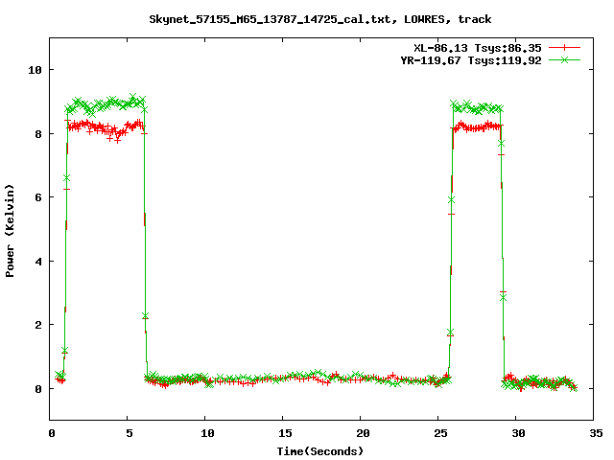Click the Time axis tick label 30
This screenshot has width=614, height=460.
click(x=518, y=433)
